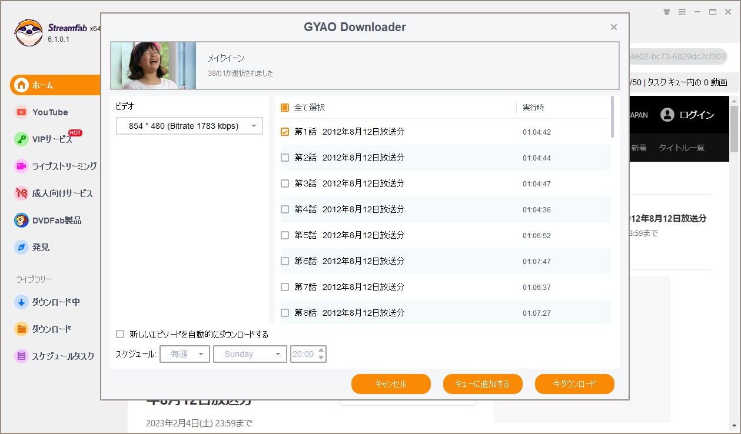741x434 pixels.
Task: Open the DVDFab products icon
Action: 22,221
